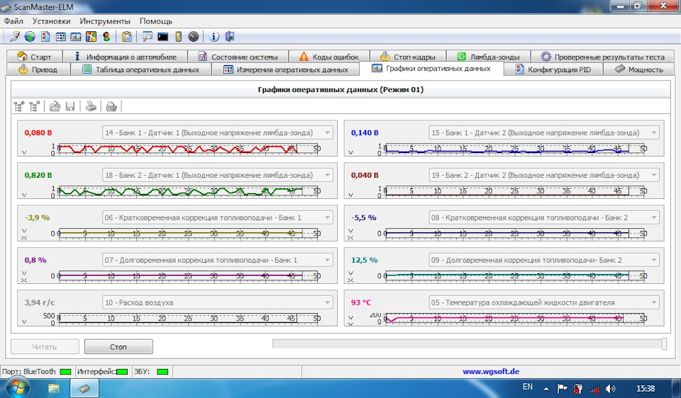Click the handheld device toolbar icon
Image resolution: width=681 pixels, height=398 pixels.
point(178,37)
